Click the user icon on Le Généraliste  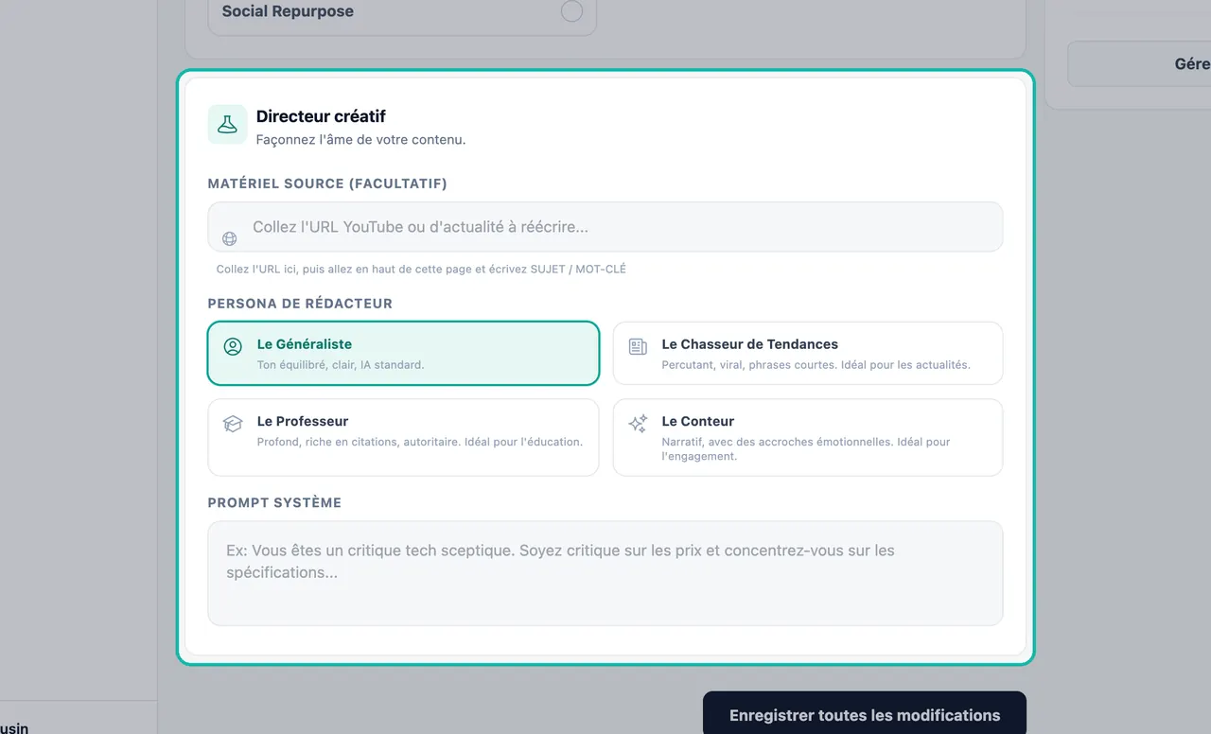click(x=233, y=346)
